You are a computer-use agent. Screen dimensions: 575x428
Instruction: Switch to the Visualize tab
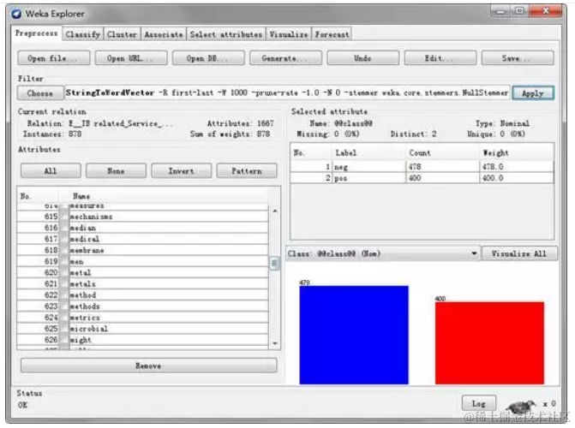(289, 34)
